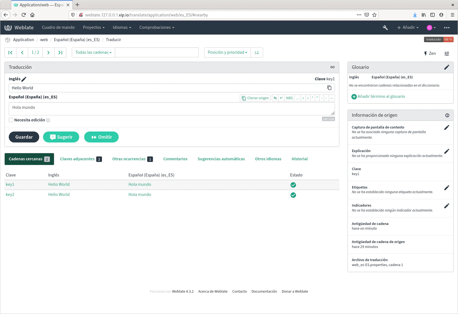Viewport: 458px width, 314px height.
Task: Open the Añadir dropdown in navbar
Action: coord(408,27)
